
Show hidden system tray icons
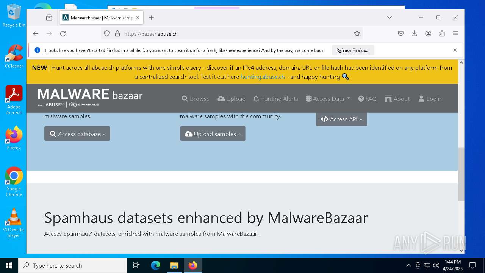[408, 265]
